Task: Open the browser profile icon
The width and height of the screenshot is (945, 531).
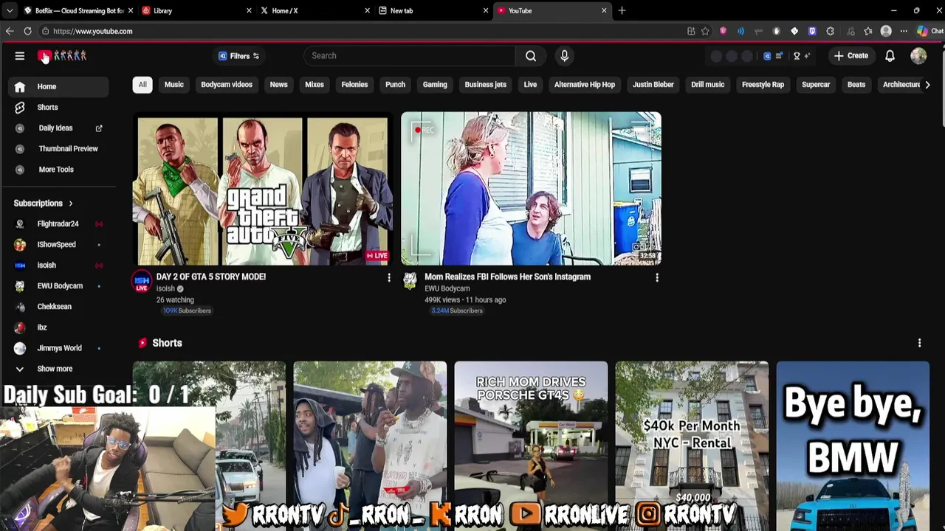Action: [x=886, y=31]
